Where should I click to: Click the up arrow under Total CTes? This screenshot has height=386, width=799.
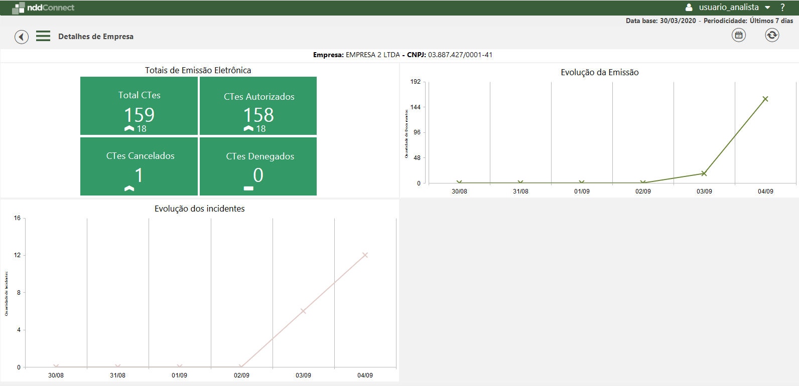tap(129, 129)
